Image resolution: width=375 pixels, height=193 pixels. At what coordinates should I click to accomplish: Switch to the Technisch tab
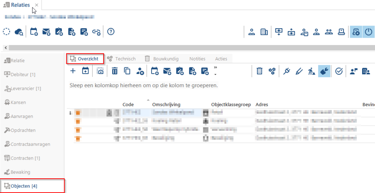(121, 59)
